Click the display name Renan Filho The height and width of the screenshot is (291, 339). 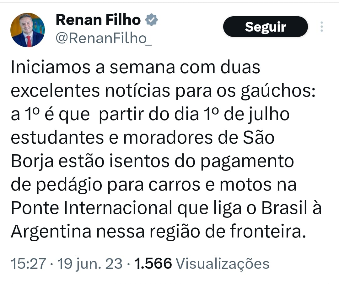(x=98, y=20)
